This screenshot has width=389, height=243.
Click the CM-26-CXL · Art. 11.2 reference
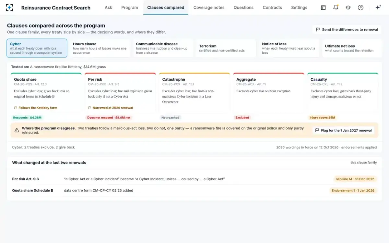click(326, 84)
